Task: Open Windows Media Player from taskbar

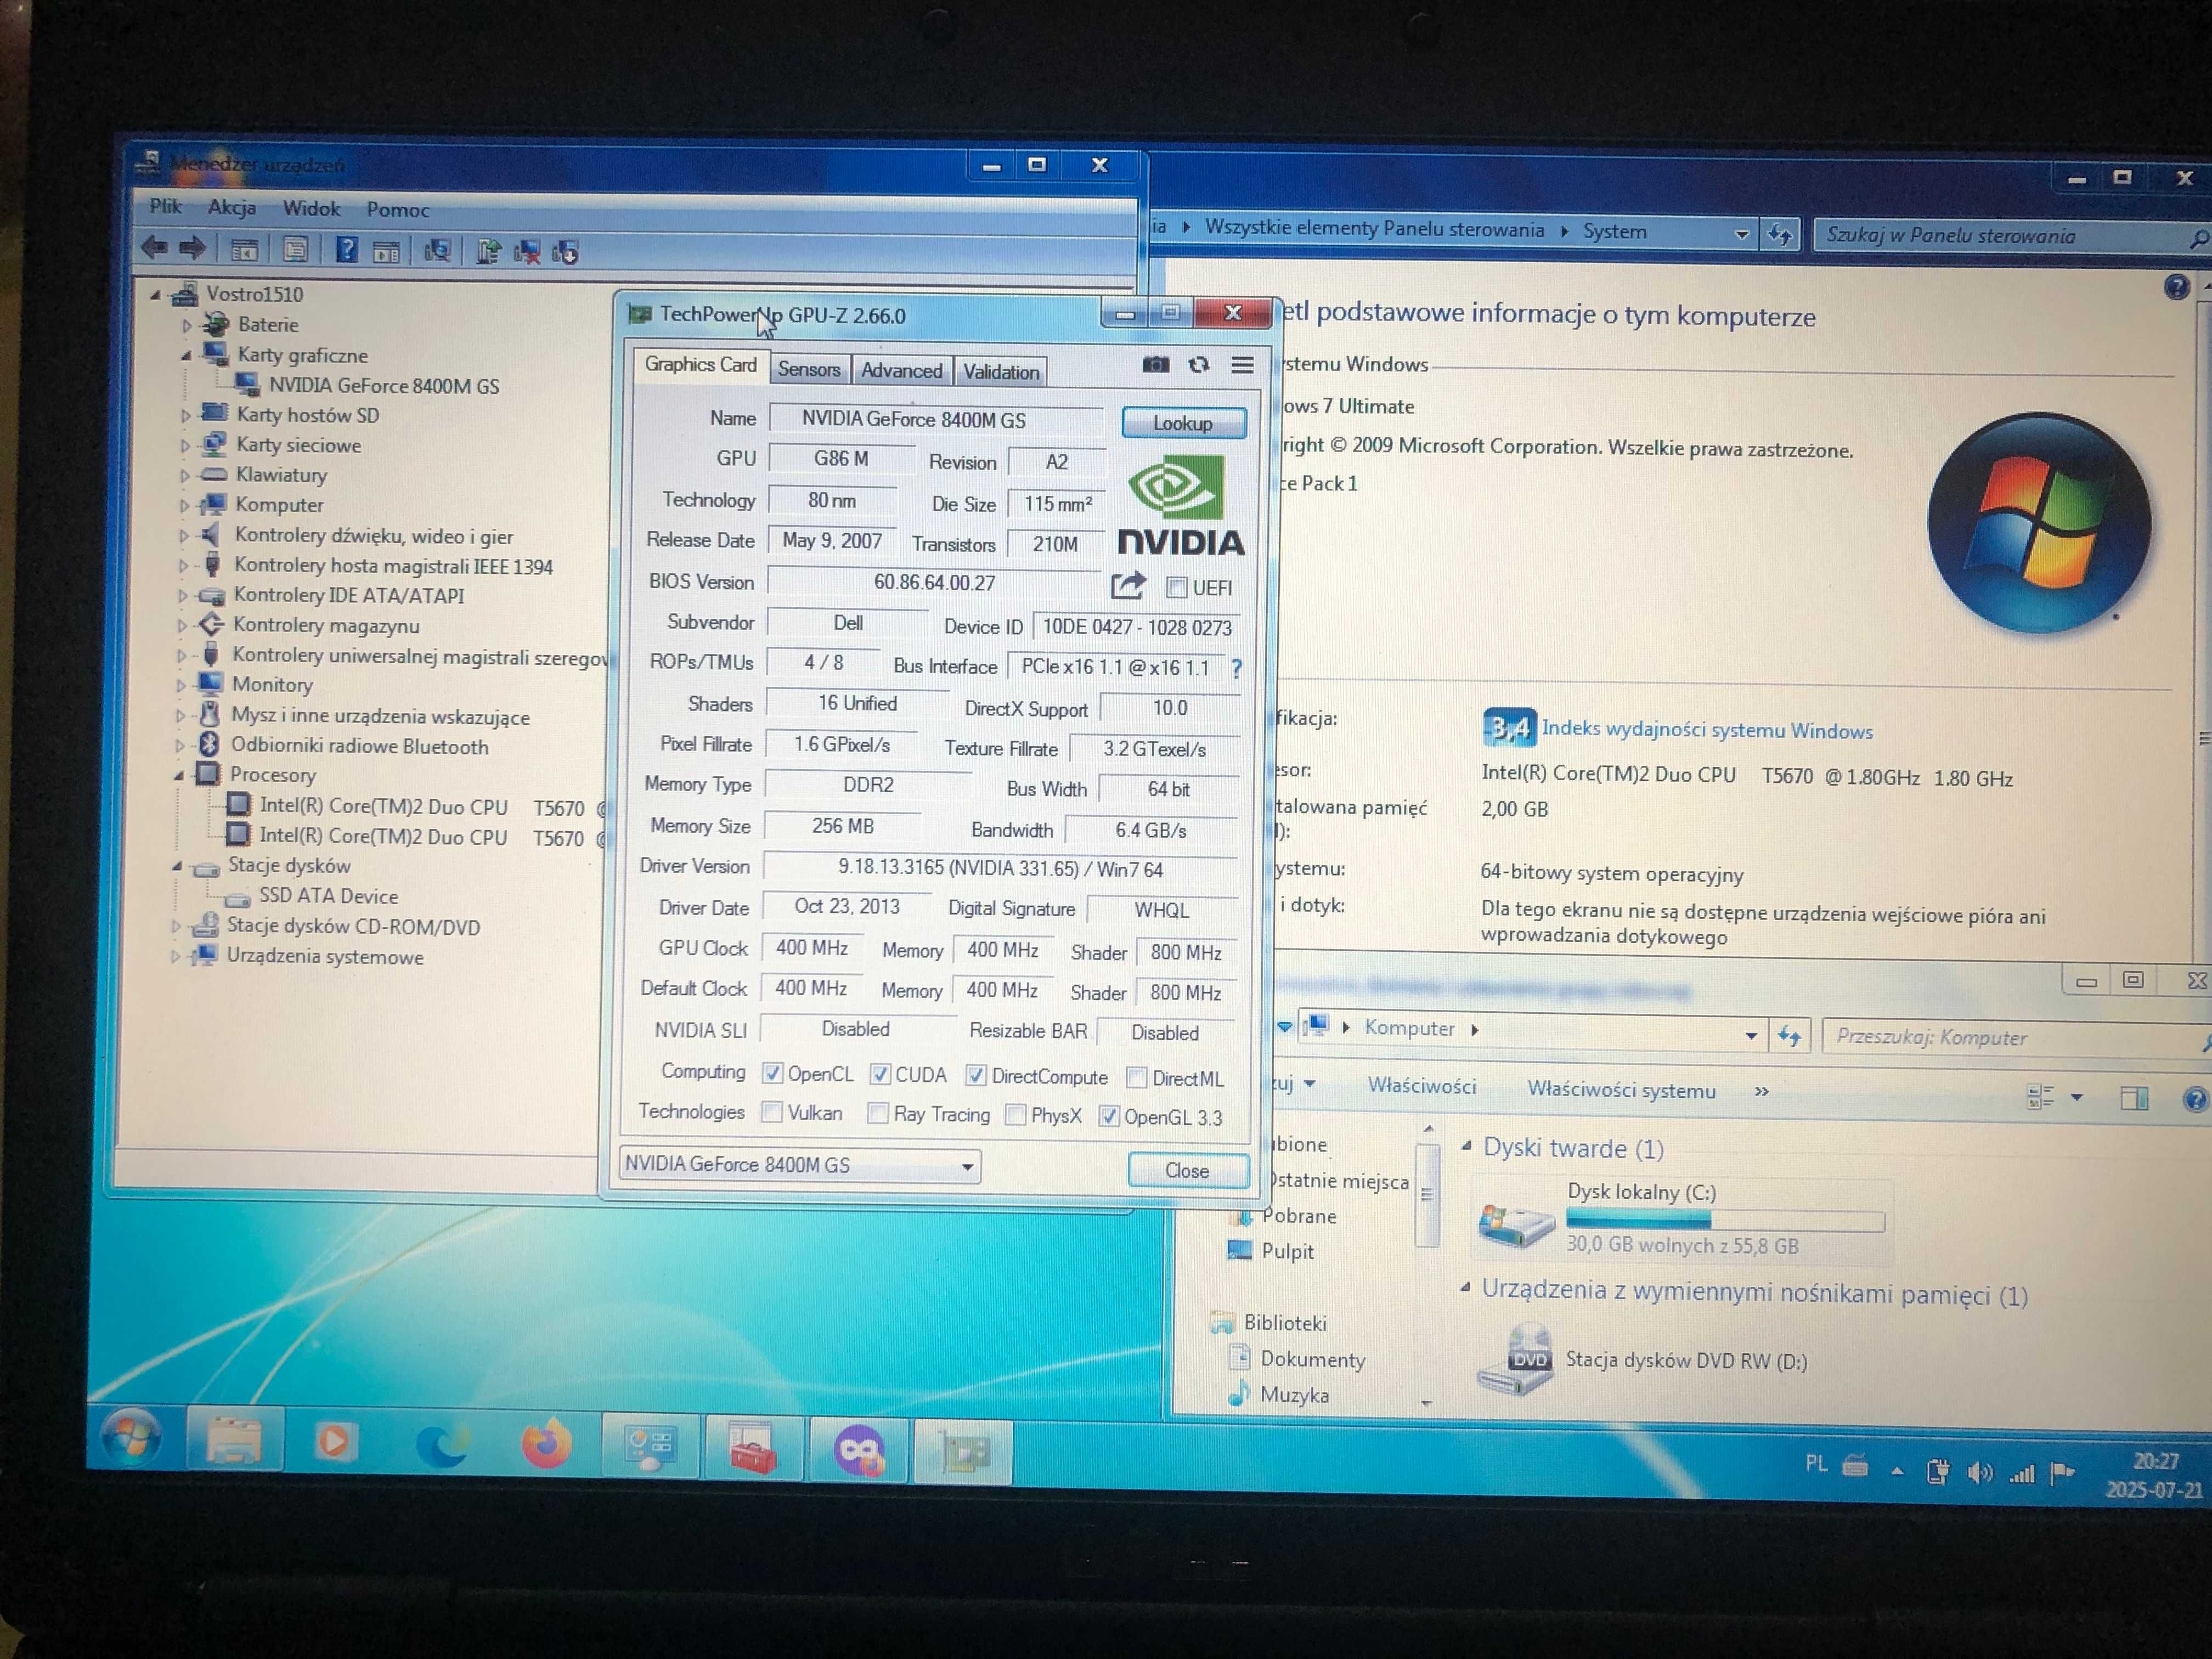Action: coord(335,1442)
